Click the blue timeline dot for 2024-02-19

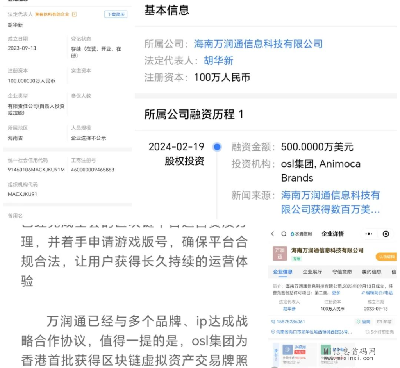coord(217,147)
